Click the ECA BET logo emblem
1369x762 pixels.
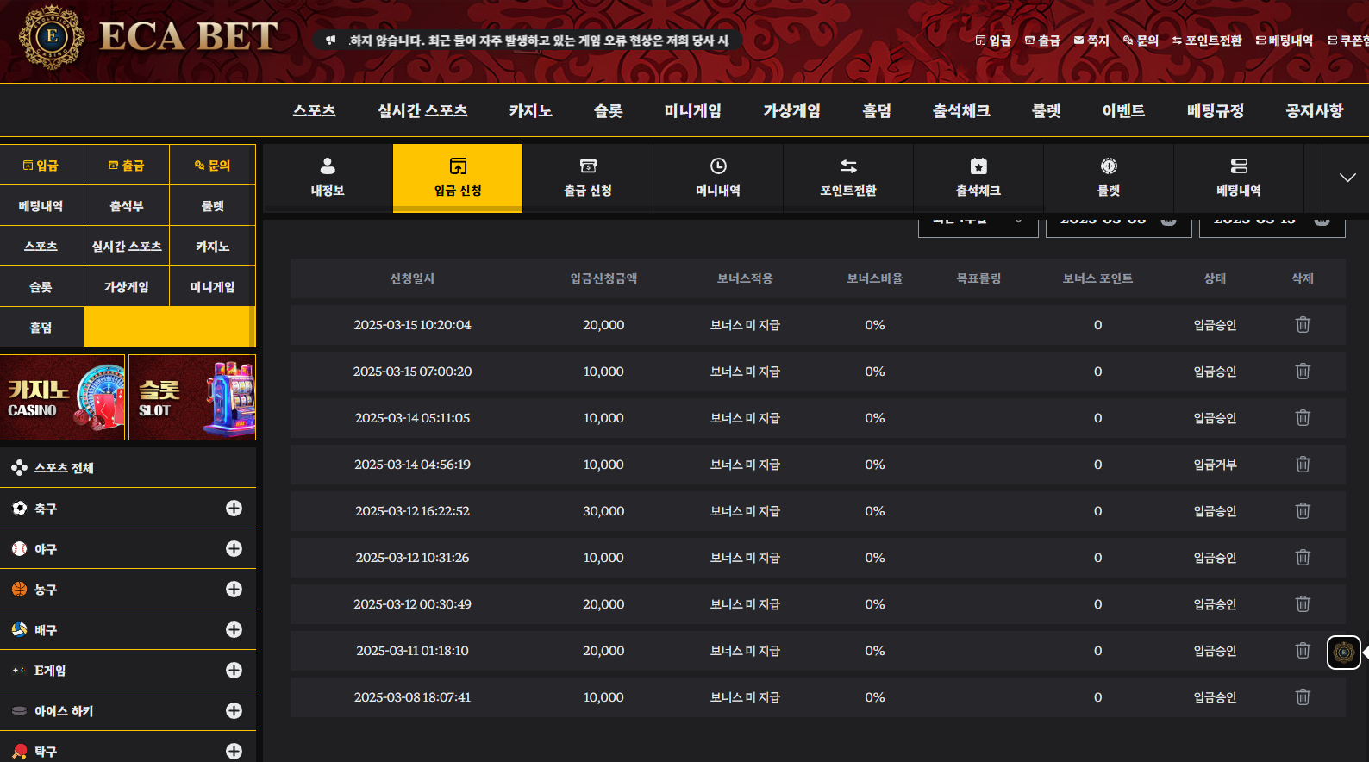coord(52,37)
